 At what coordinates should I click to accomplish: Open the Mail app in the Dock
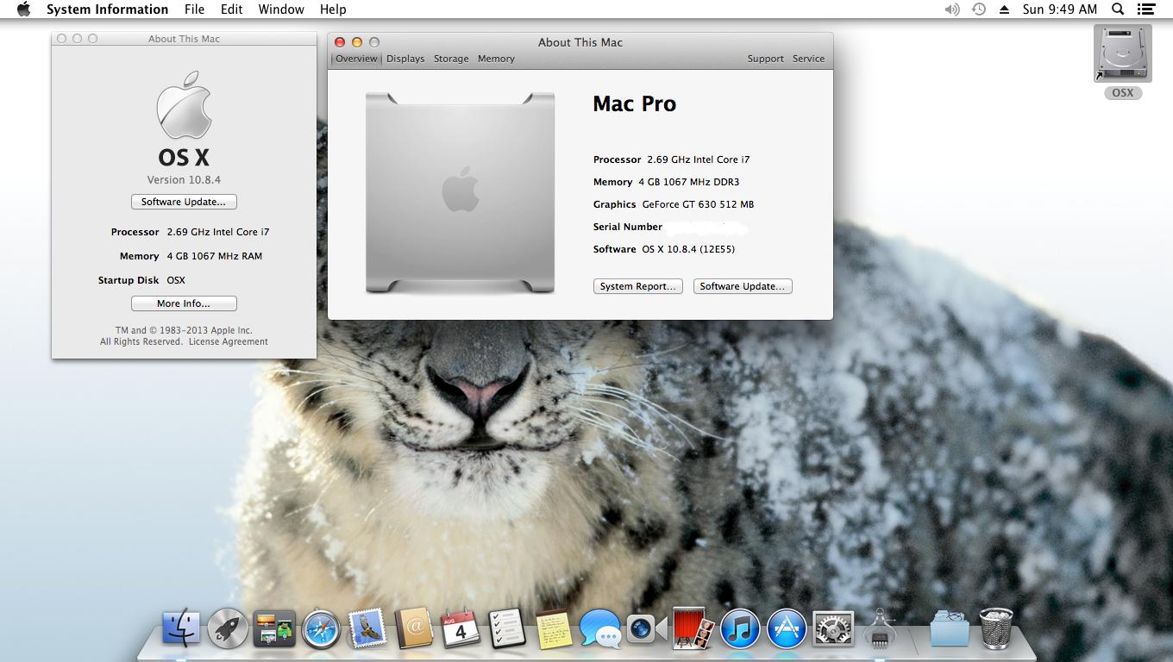coord(367,628)
